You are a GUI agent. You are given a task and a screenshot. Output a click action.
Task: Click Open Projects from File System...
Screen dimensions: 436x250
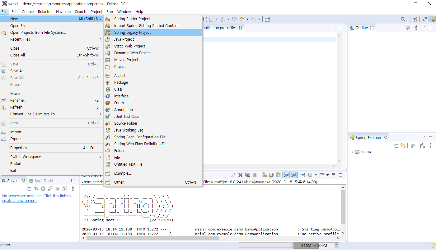pos(52,33)
